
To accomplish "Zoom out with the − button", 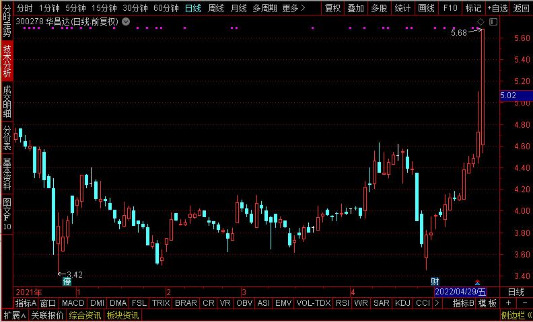I will [525, 303].
